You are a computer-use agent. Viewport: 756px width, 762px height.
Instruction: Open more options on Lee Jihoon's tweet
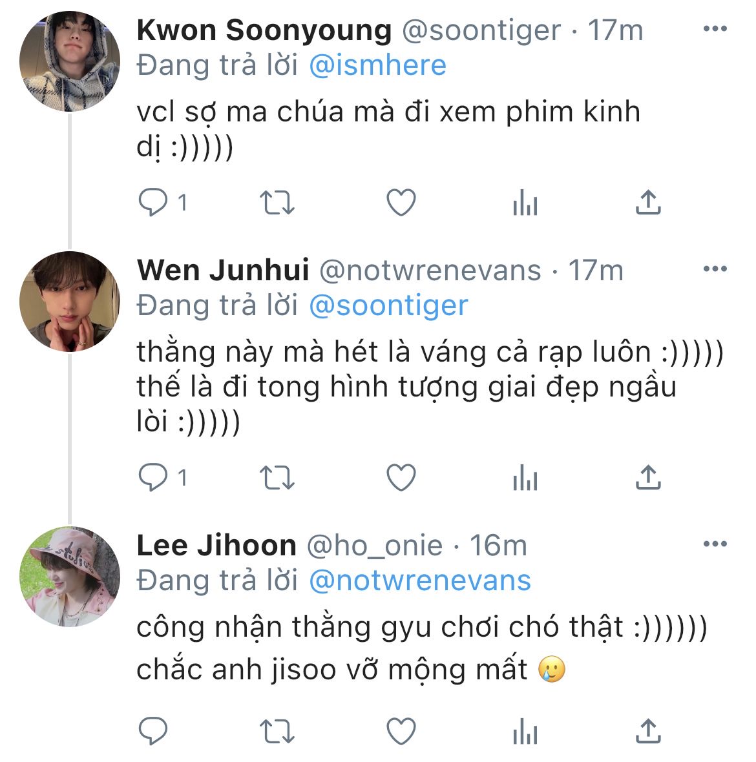(715, 544)
